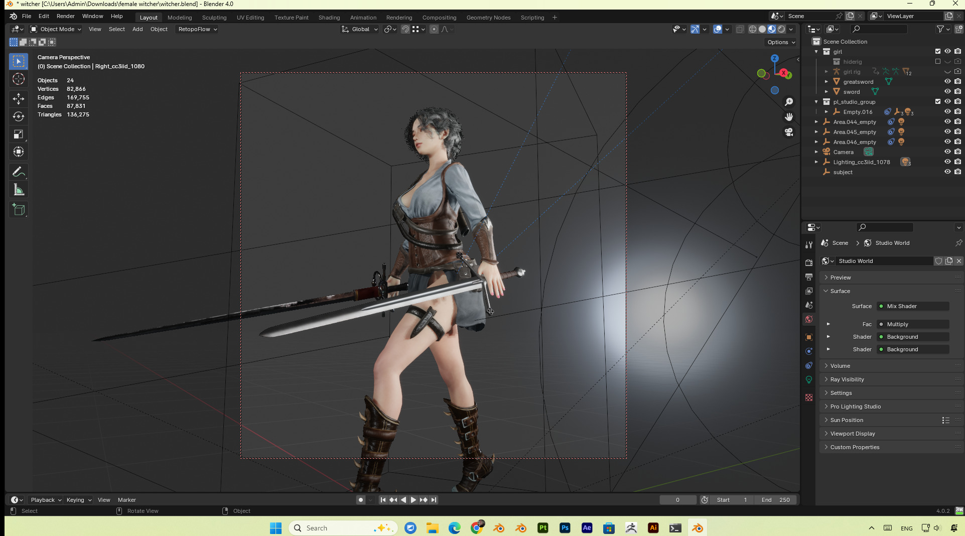This screenshot has width=965, height=536.
Task: Activate the Rotate tool
Action: 19,116
